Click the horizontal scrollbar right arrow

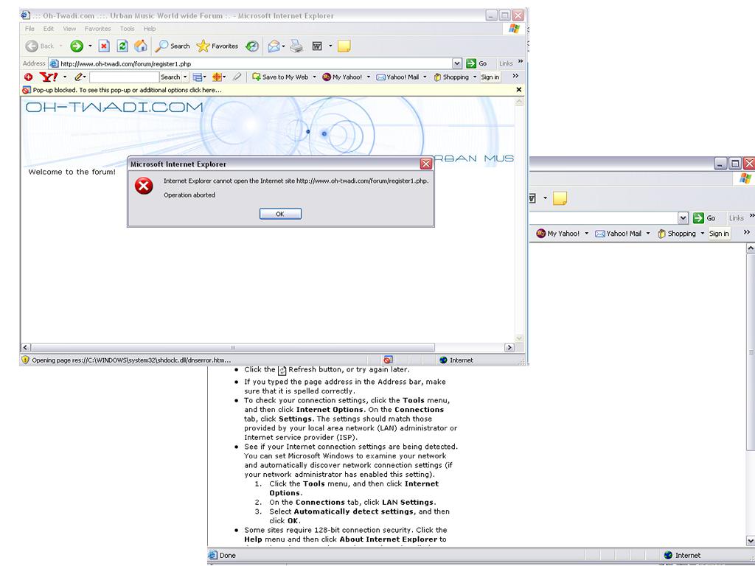click(509, 348)
